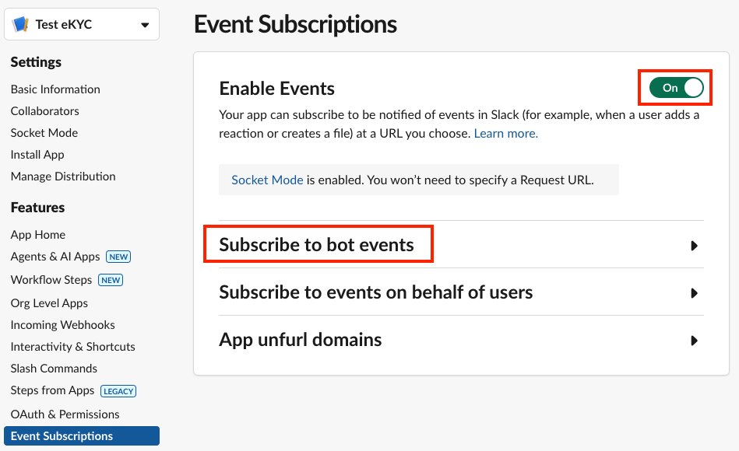739x451 pixels.
Task: Open the Learn more link
Action: [x=505, y=134]
